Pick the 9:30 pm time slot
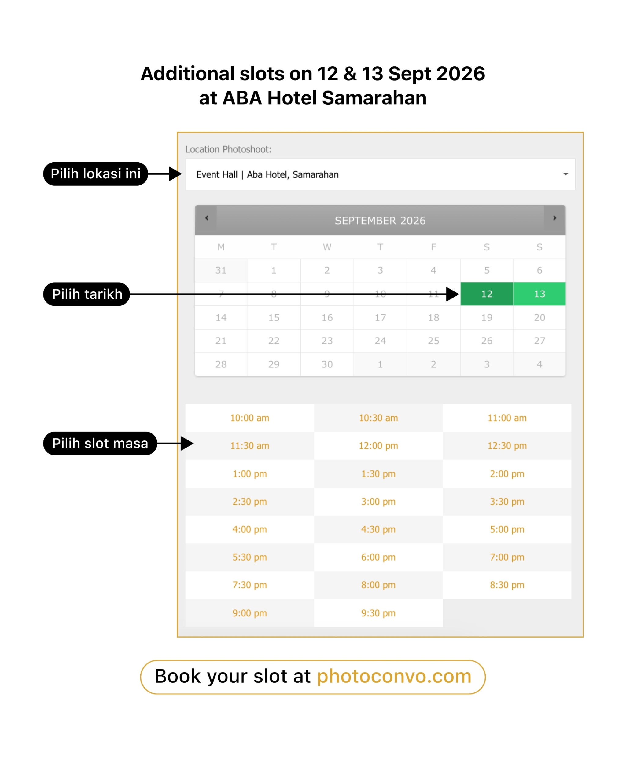 click(378, 613)
